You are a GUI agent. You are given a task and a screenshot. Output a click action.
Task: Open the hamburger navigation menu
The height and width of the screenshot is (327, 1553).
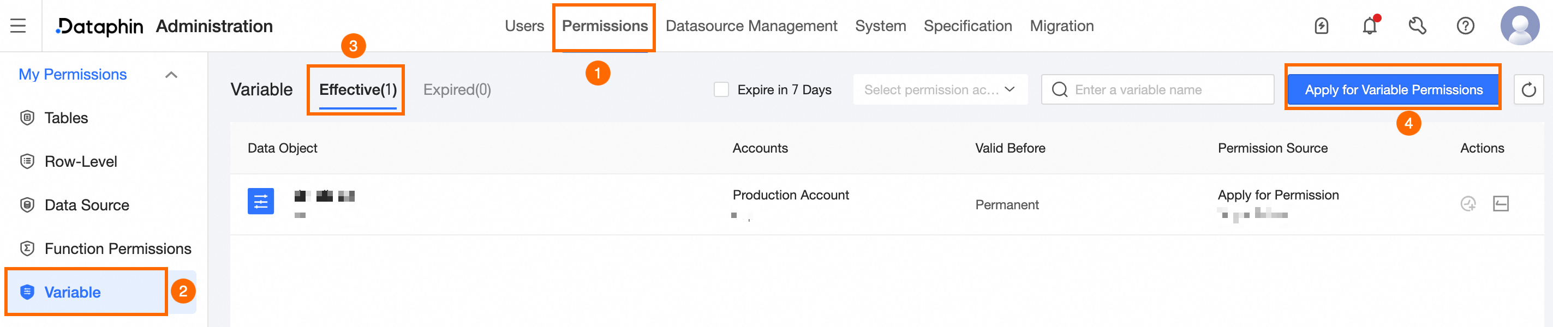[18, 26]
